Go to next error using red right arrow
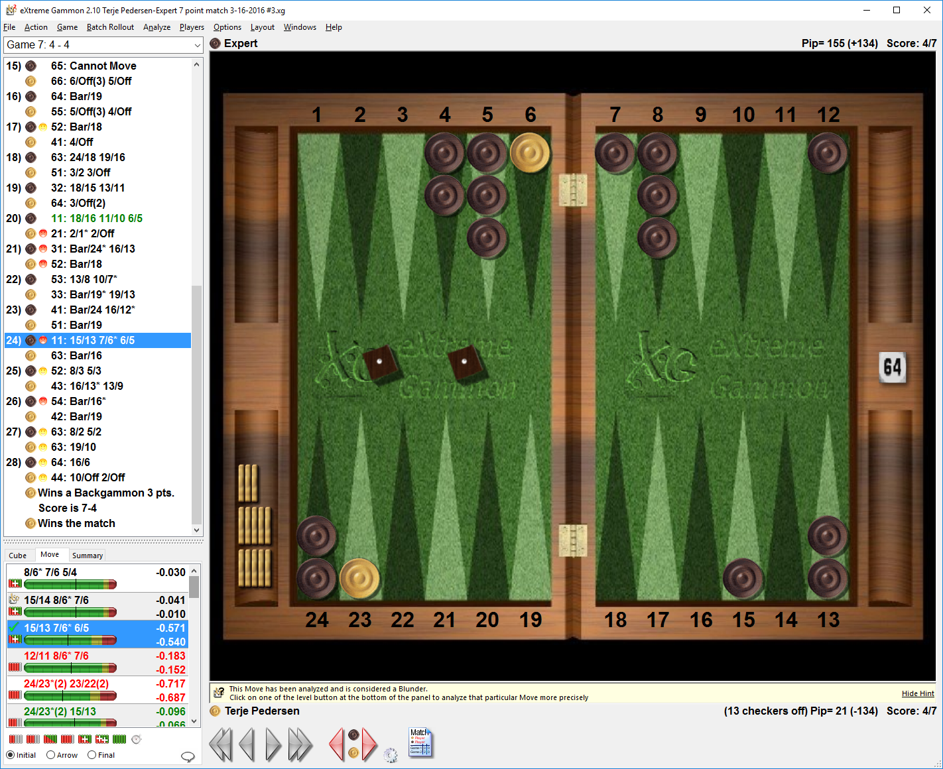 click(x=369, y=744)
